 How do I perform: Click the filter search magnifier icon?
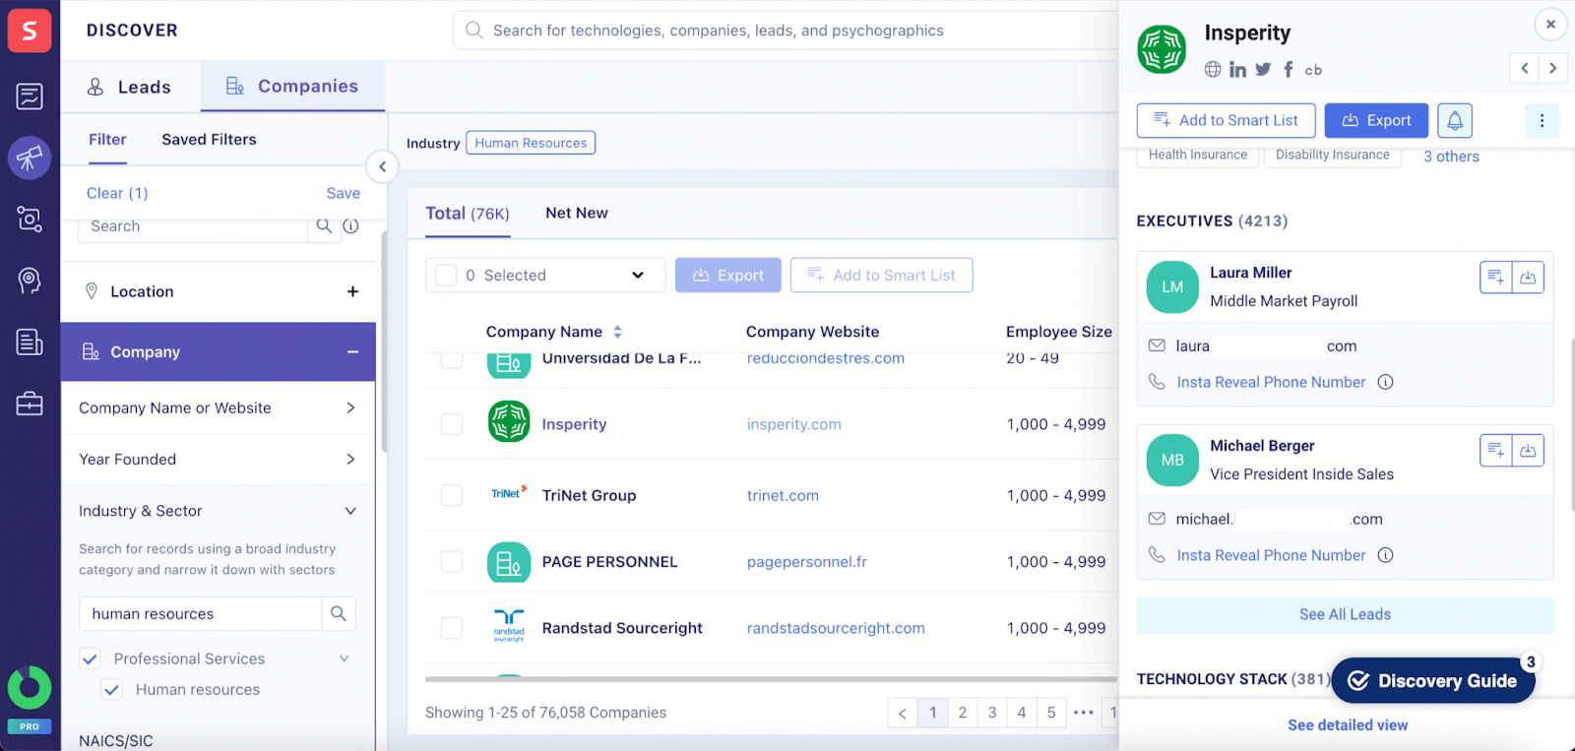click(324, 226)
